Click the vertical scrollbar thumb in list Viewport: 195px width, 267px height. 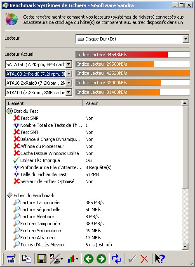(x=185, y=148)
